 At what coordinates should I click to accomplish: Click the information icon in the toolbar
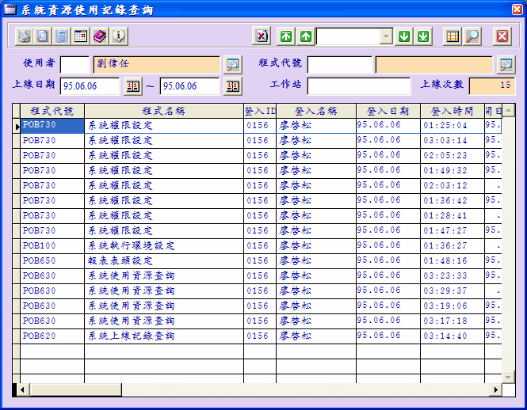(x=119, y=36)
